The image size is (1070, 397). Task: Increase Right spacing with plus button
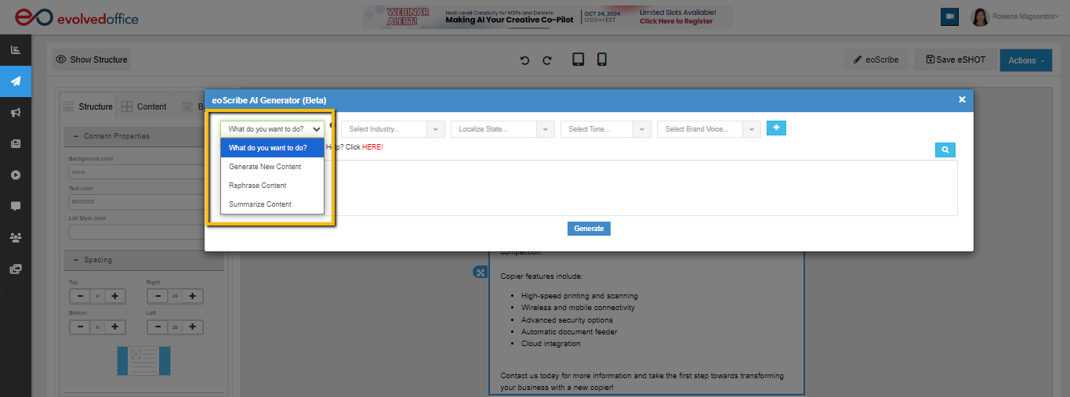192,296
